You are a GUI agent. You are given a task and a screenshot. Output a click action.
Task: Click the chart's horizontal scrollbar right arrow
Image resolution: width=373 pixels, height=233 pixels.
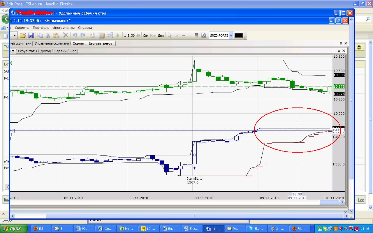[342, 202]
